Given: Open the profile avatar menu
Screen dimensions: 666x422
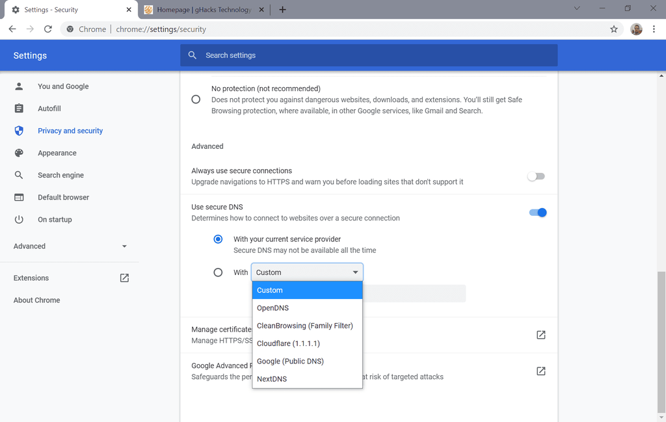Looking at the screenshot, I should pyautogui.click(x=636, y=29).
